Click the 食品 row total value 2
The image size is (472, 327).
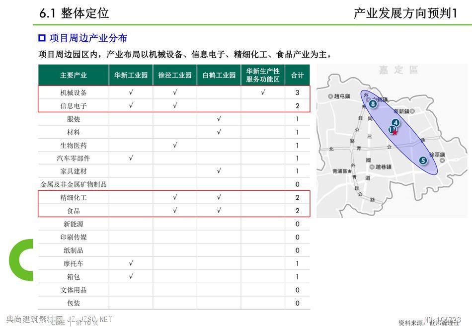coord(298,211)
